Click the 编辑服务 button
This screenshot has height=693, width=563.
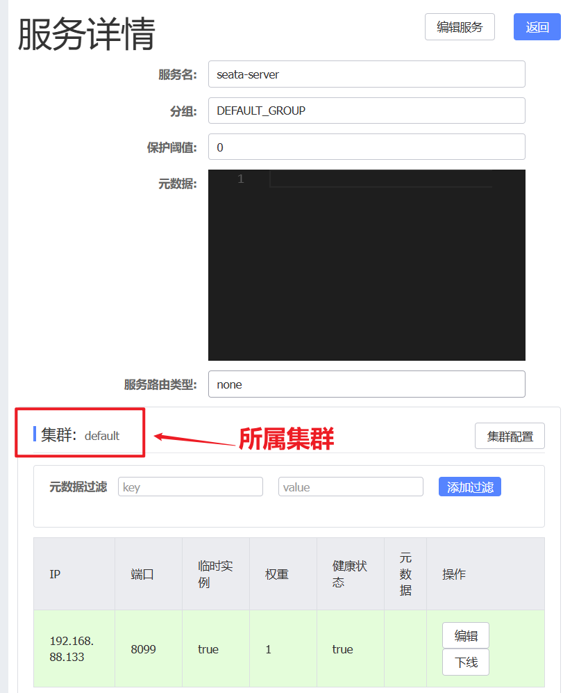[x=460, y=27]
